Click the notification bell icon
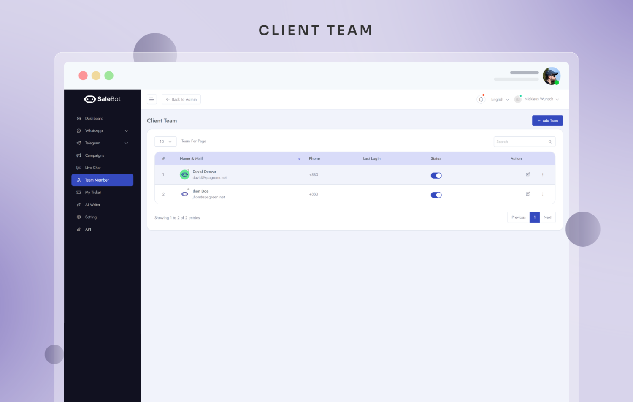The height and width of the screenshot is (402, 633). click(481, 99)
